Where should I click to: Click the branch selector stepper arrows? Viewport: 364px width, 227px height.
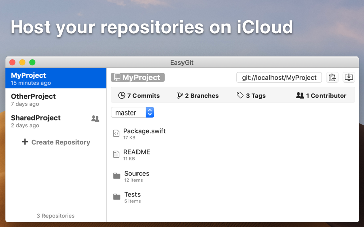point(150,112)
